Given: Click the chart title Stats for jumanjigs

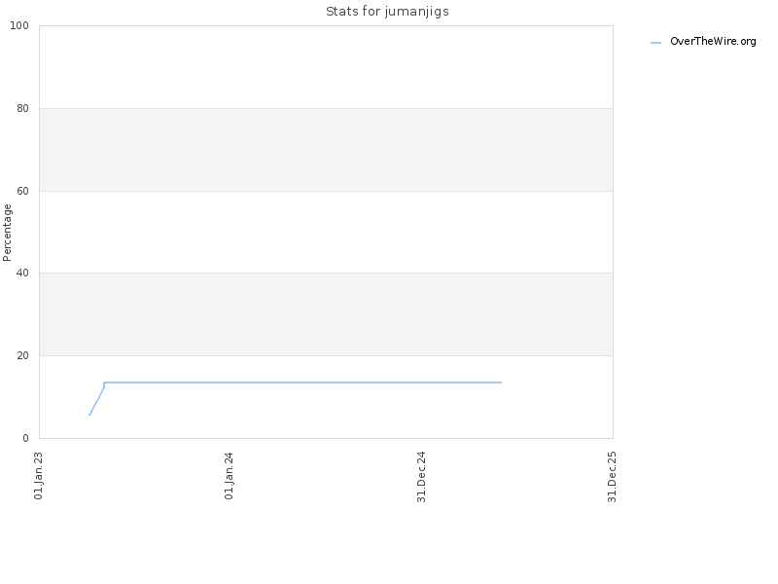Looking at the screenshot, I should pyautogui.click(x=387, y=12).
